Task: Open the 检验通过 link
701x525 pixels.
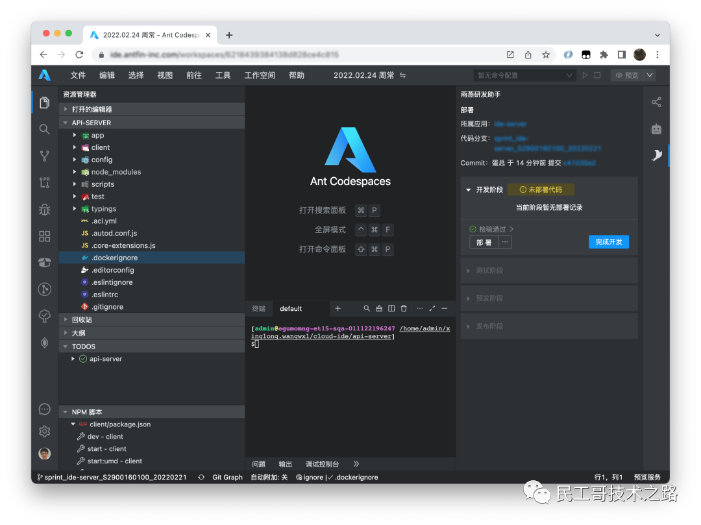Action: coord(491,229)
